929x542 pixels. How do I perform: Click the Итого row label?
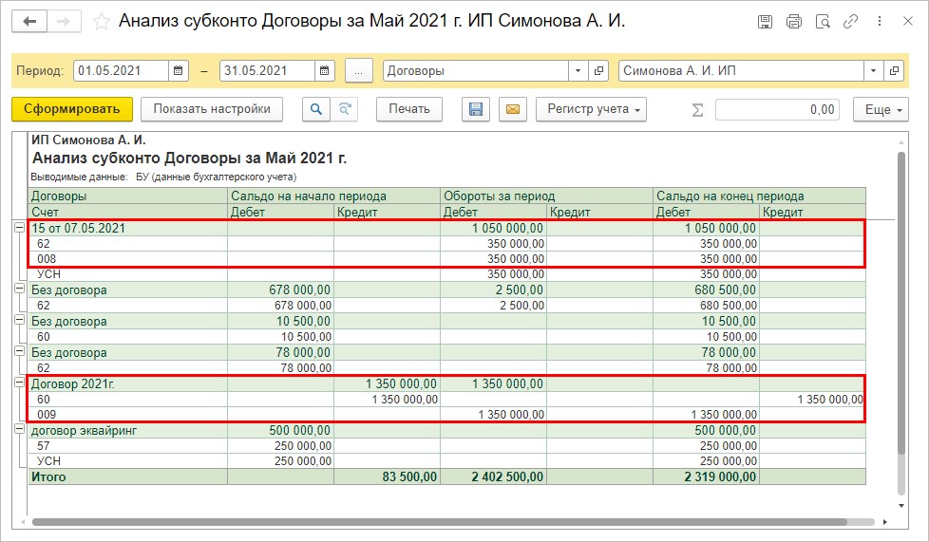tap(48, 477)
